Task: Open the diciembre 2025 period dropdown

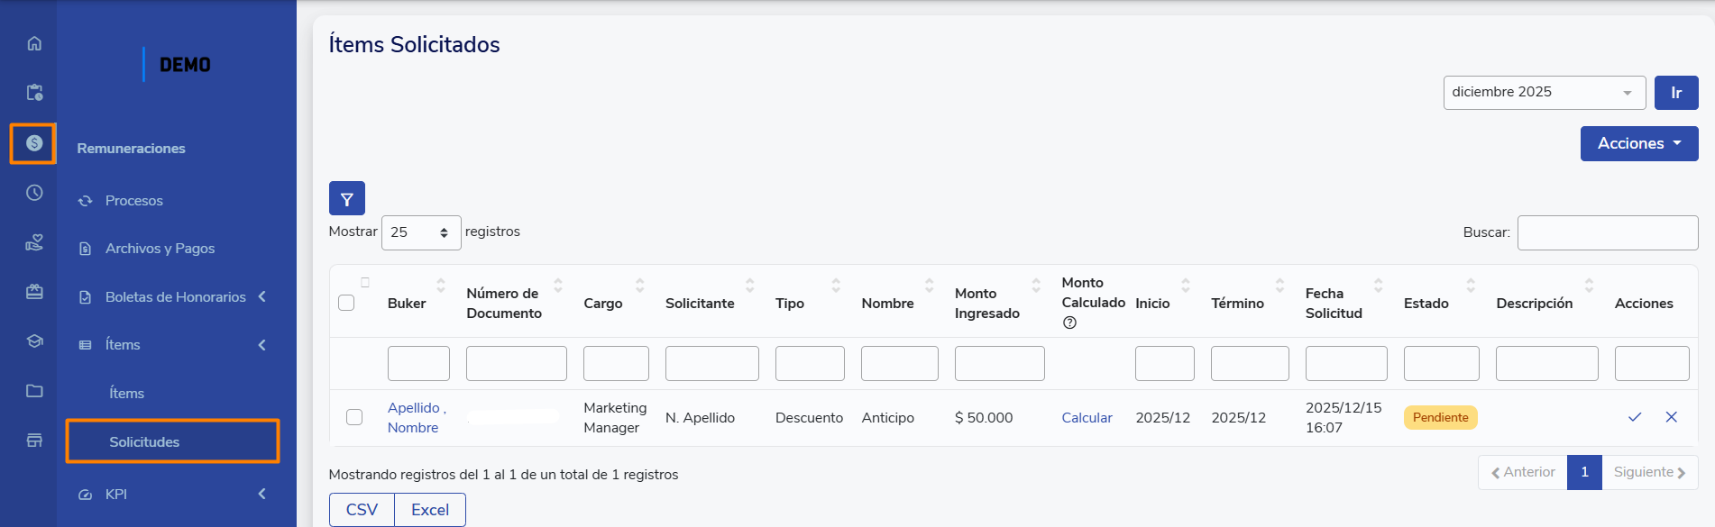Action: [x=1544, y=93]
